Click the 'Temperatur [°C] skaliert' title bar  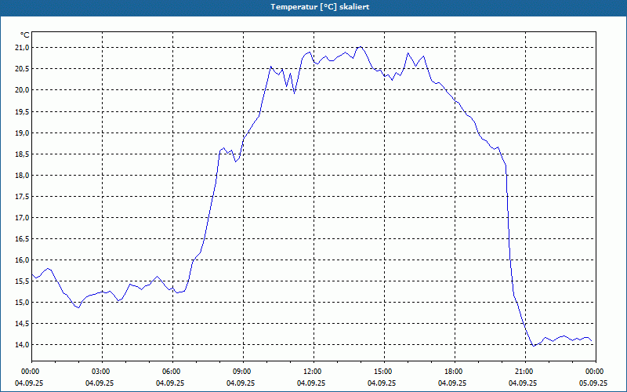pyautogui.click(x=313, y=7)
